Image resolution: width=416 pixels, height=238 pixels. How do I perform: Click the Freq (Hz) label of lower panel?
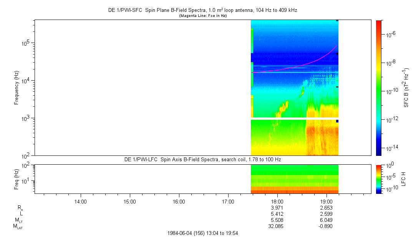click(17, 179)
